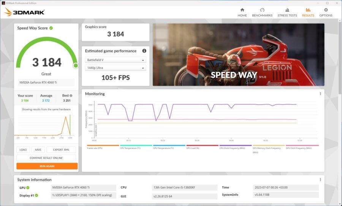Image resolution: width=342 pixels, height=206 pixels.
Task: Click the SAVE button
Action: point(38,150)
